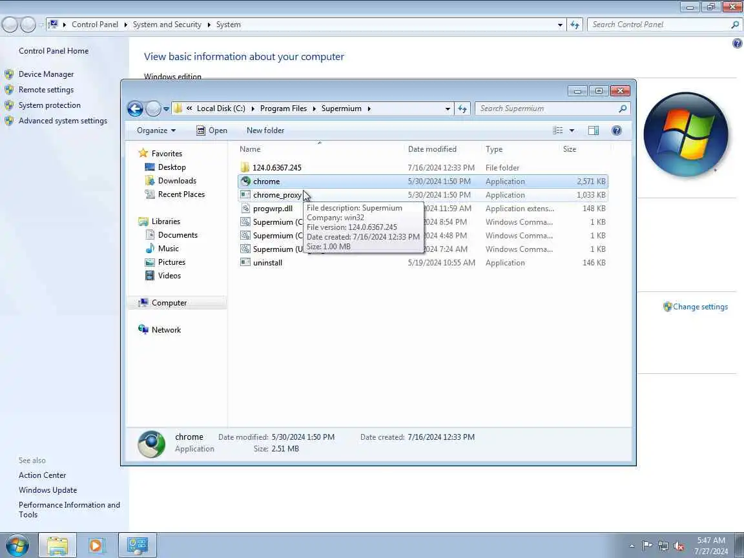The height and width of the screenshot is (558, 744).
Task: Go back in the Supermium Explorer window
Action: tap(135, 108)
